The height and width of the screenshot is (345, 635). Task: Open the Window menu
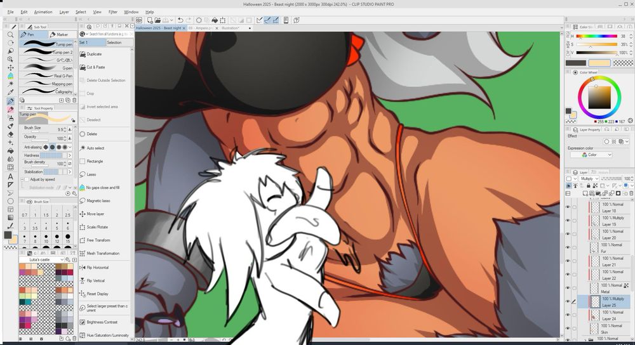tap(131, 11)
